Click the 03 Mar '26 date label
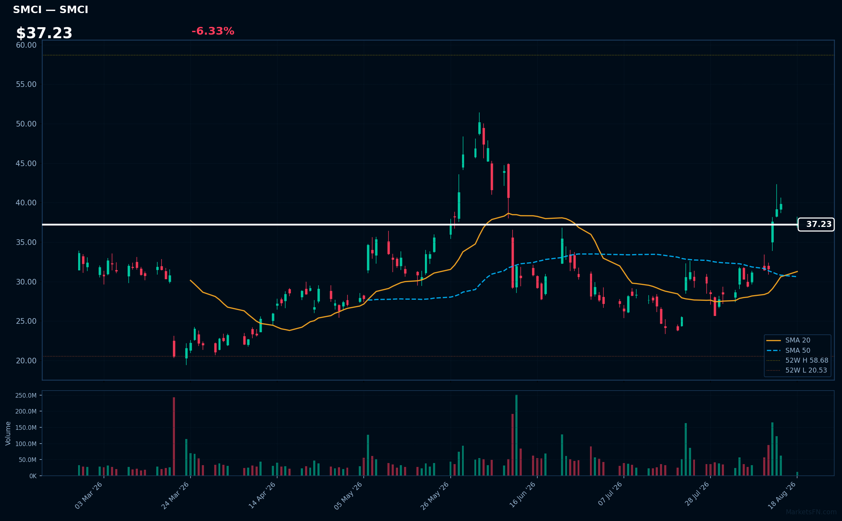Image resolution: width=842 pixels, height=521 pixels. tap(89, 496)
